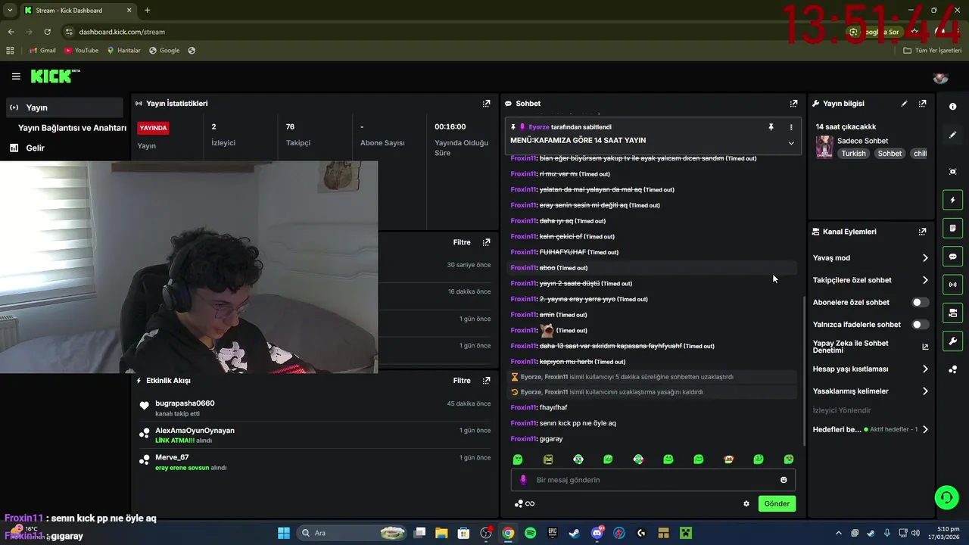Unpin the pinned chat message
The width and height of the screenshot is (969, 545).
[771, 127]
